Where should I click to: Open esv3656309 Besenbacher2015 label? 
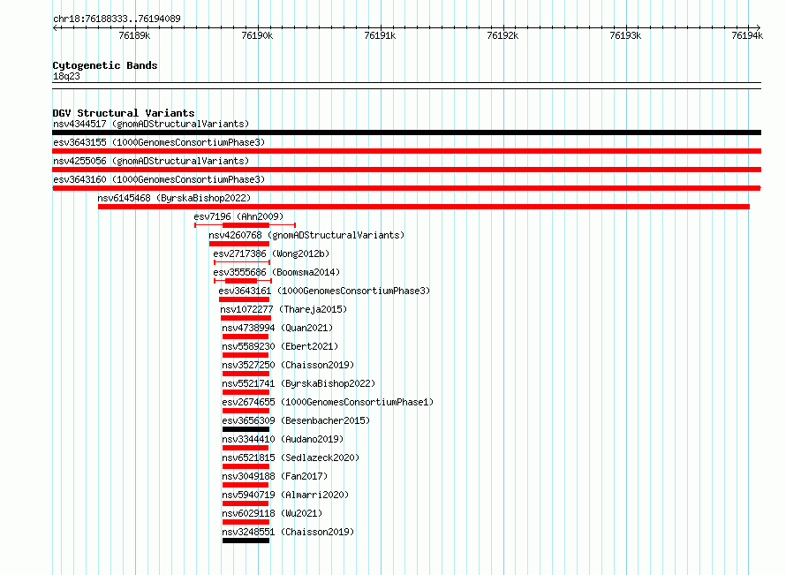click(296, 420)
